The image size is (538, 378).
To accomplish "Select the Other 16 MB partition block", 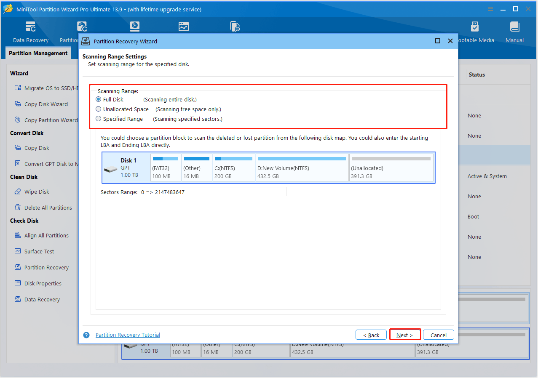I will click(197, 168).
